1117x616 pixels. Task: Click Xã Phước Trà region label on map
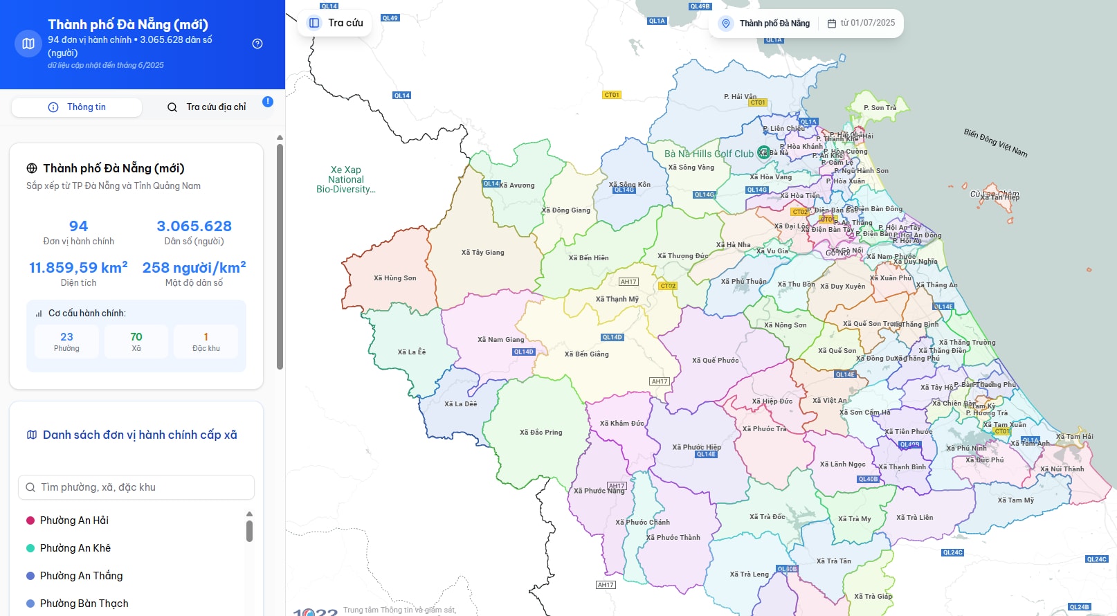point(765,429)
